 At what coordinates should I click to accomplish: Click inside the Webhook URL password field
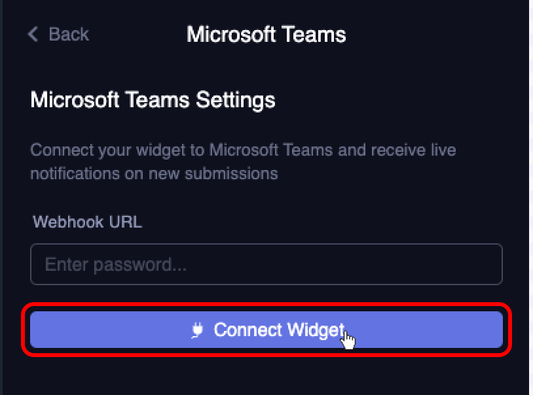[x=266, y=264]
